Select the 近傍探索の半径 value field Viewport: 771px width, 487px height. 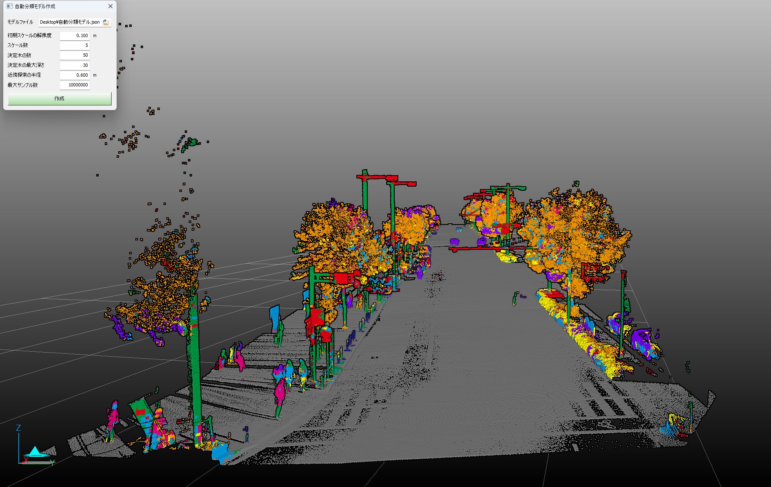point(75,75)
